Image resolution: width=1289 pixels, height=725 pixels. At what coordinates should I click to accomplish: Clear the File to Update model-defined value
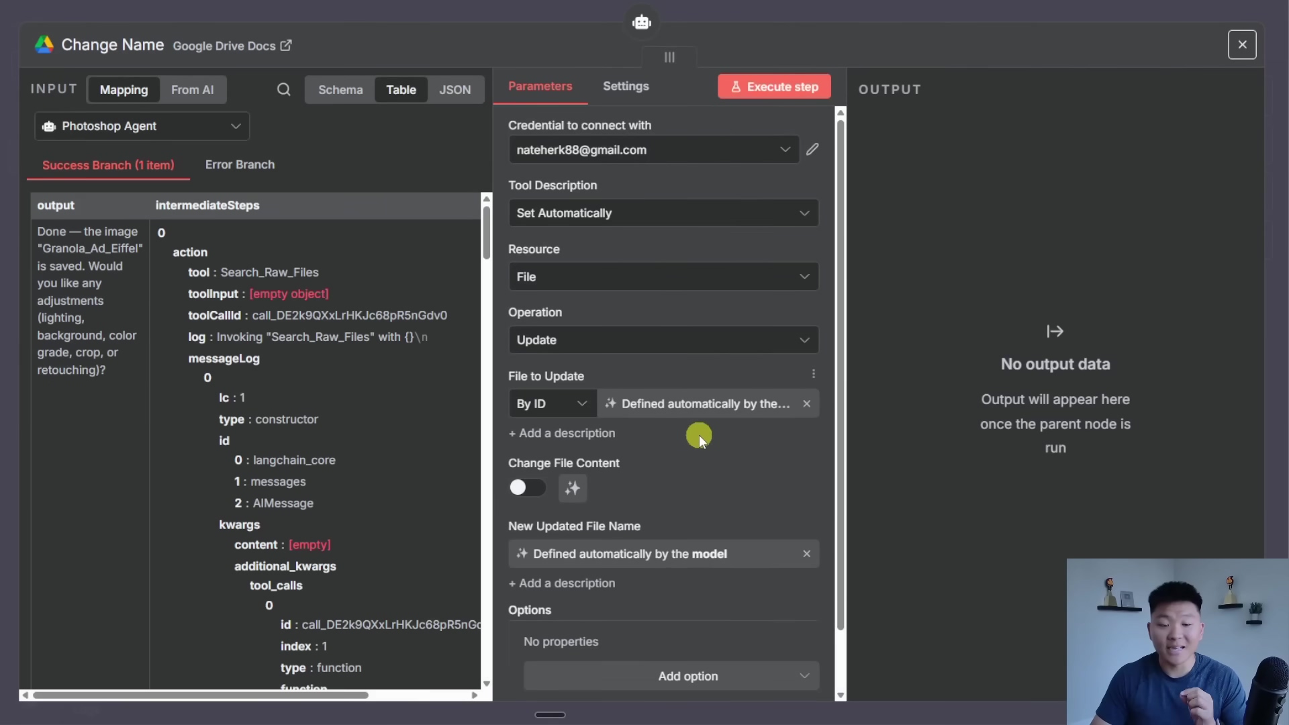pos(806,403)
